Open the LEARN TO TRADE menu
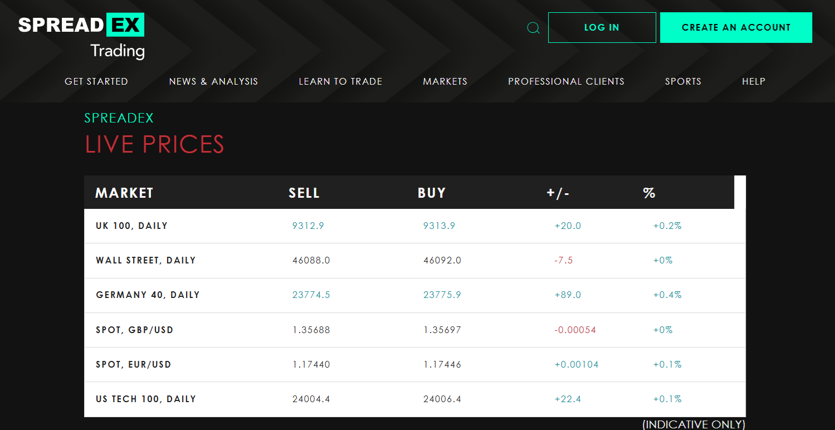The width and height of the screenshot is (835, 430). point(340,81)
